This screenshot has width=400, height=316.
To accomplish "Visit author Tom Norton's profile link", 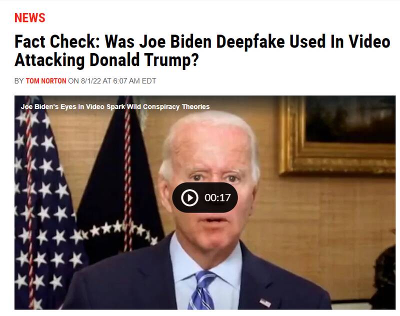I will (x=46, y=81).
